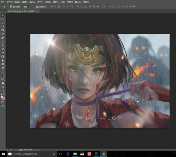
Task: Click the taskbar search box
Action: 32,154
